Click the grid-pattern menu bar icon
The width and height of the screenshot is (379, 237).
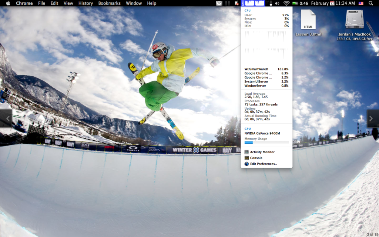coord(228,3)
